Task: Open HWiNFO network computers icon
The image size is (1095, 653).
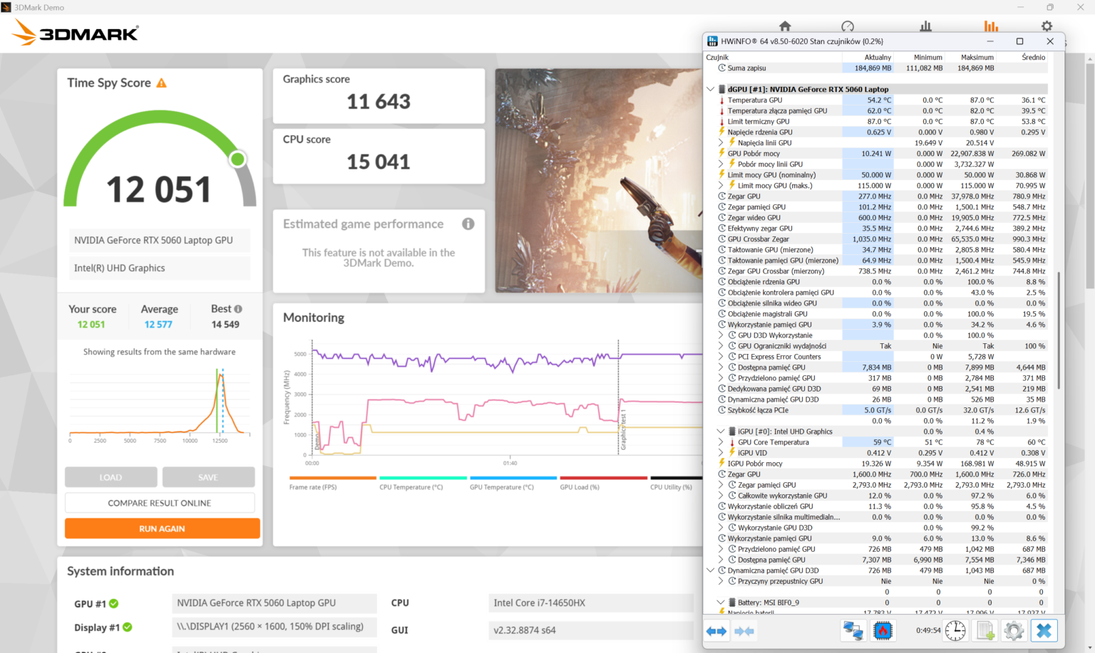Action: click(853, 631)
